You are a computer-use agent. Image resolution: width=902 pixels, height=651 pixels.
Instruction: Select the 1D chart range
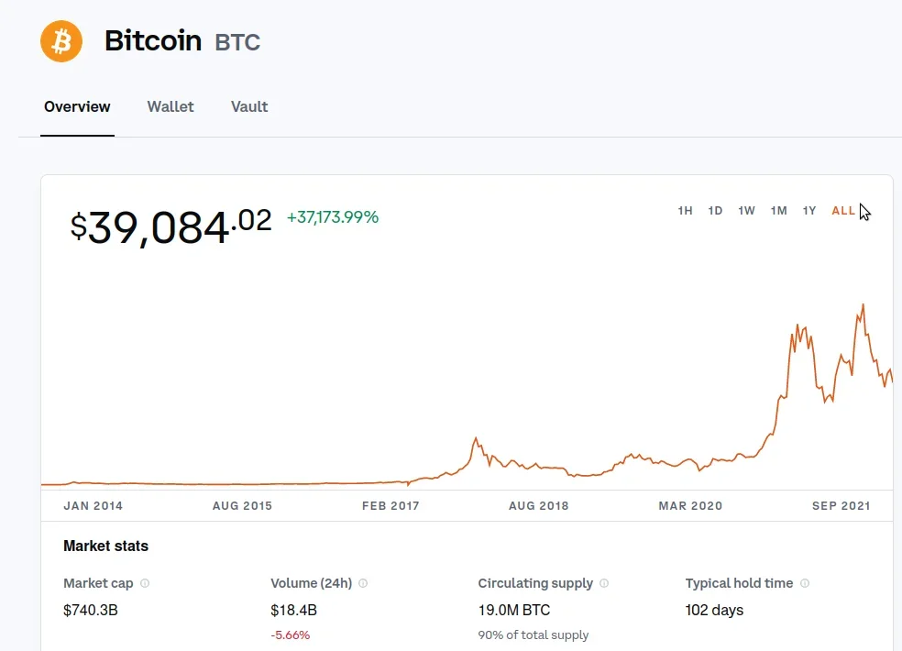[x=715, y=211]
